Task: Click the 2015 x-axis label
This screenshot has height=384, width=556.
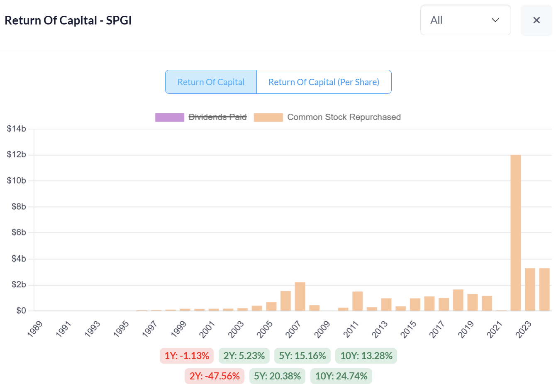Action: coord(408,329)
